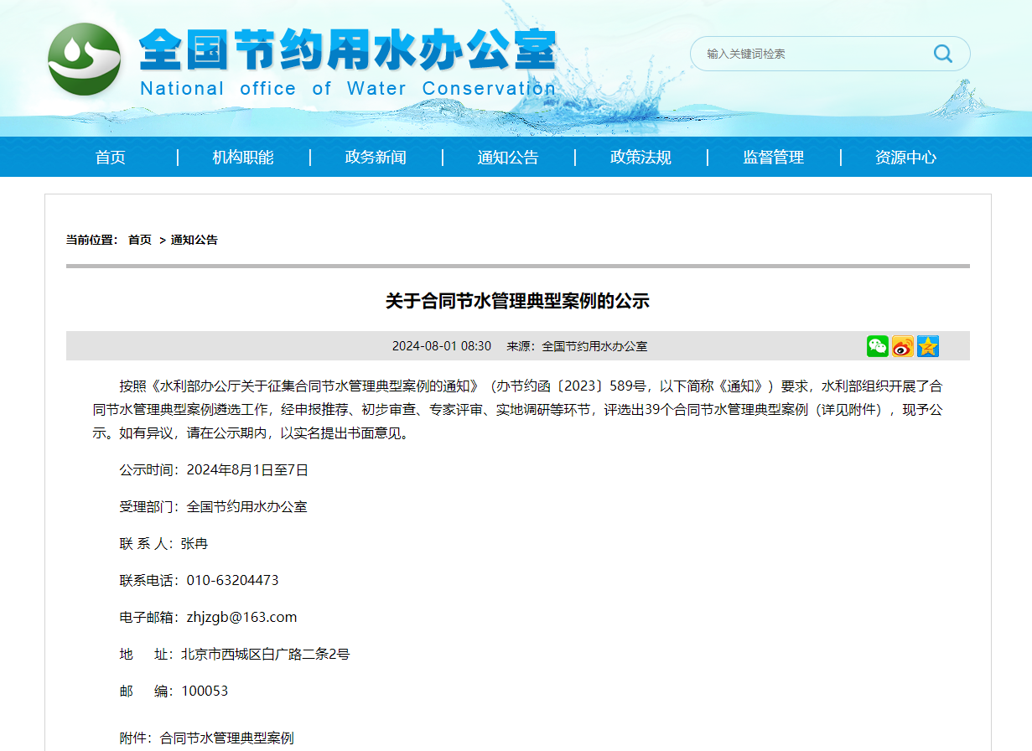
Task: Click the 首页 breadcrumb link
Action: pos(139,240)
